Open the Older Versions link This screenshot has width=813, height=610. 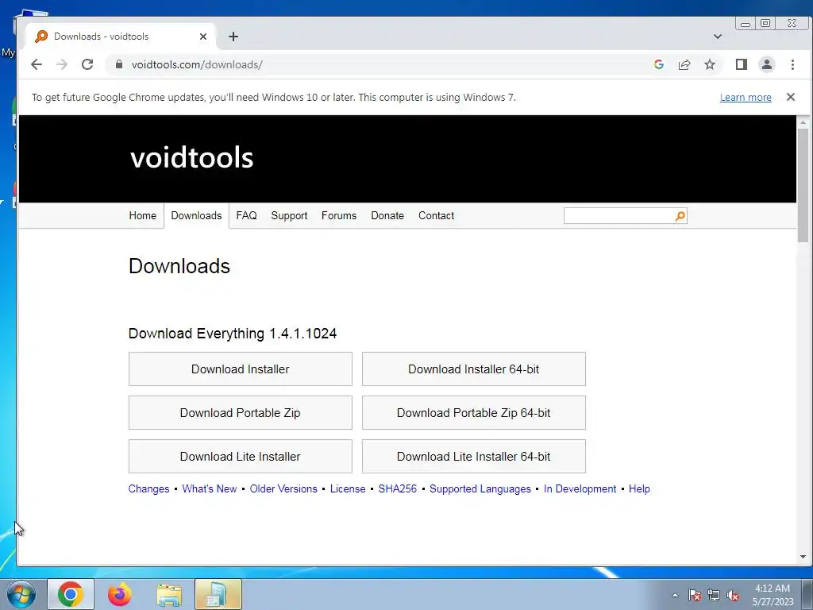(x=283, y=488)
